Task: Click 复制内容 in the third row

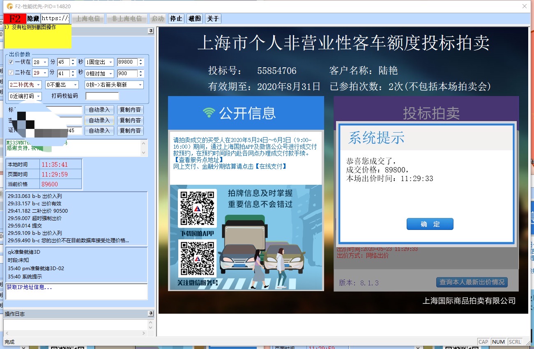Action: (x=130, y=131)
